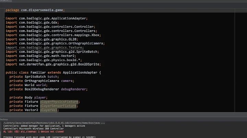Click the OrthographicCamera import line
Image resolution: width=247 pixels, height=138 pixels.
coord(55,43)
